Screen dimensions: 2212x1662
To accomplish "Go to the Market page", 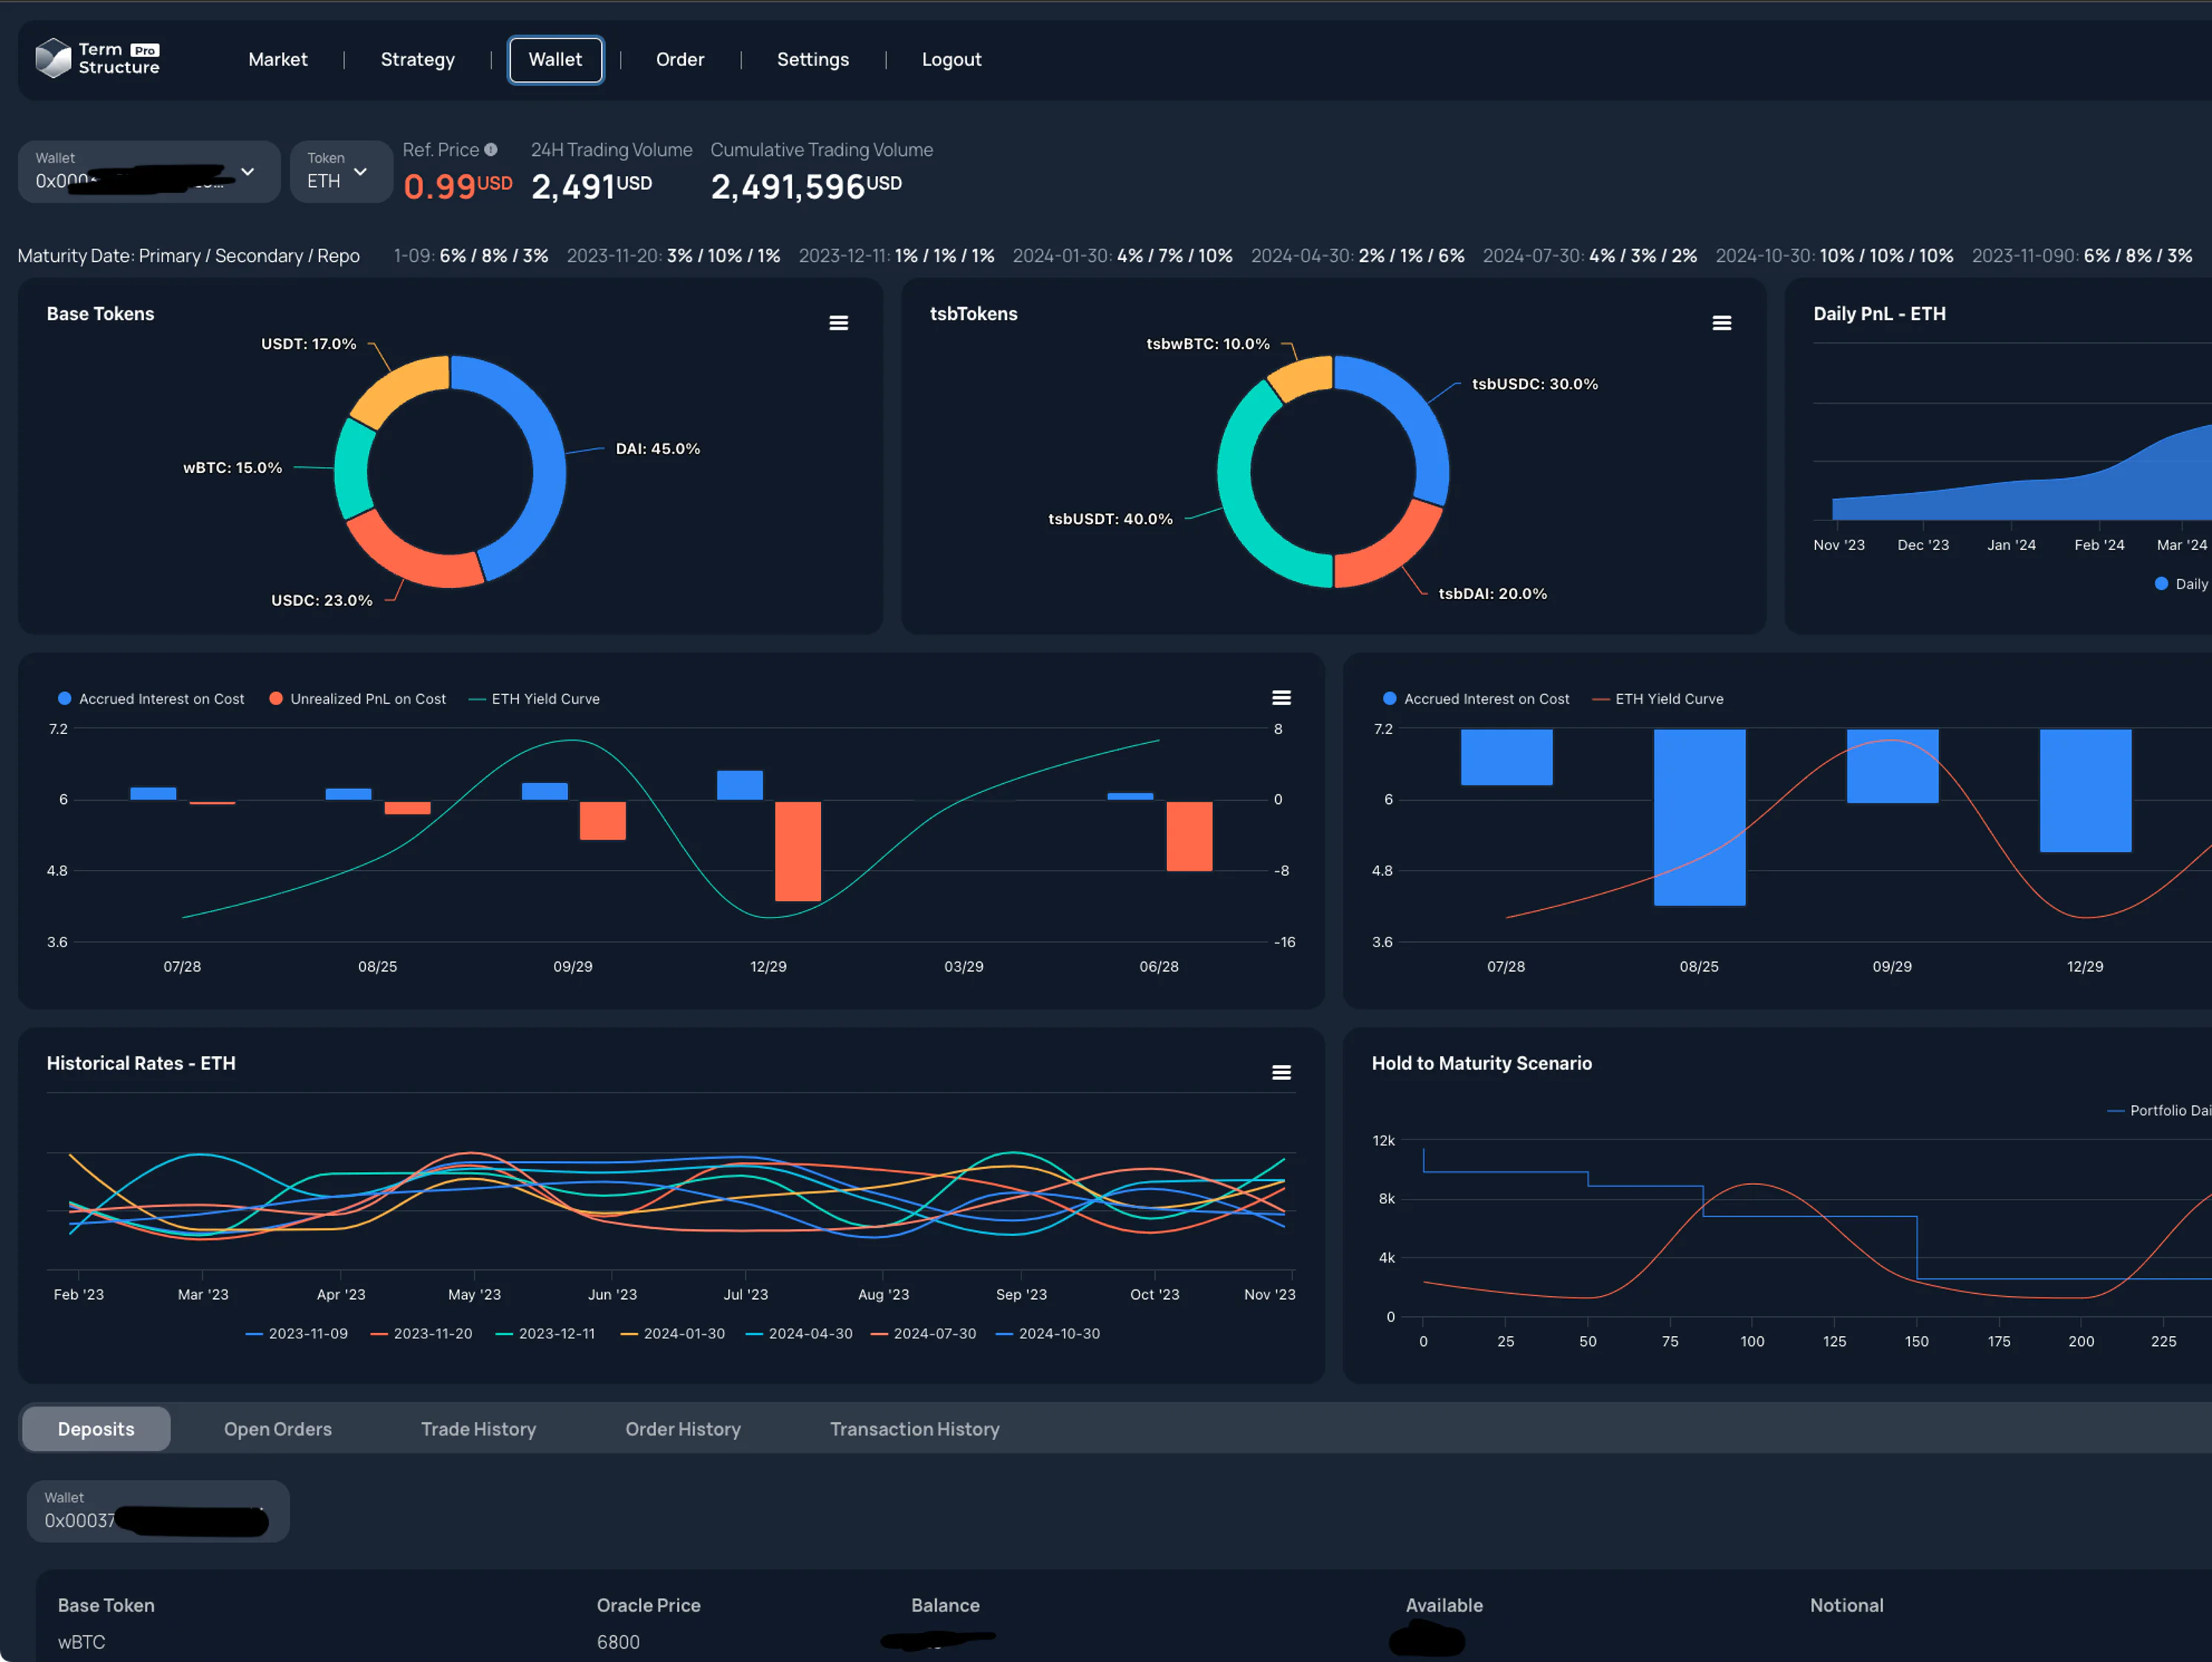I will click(x=277, y=60).
